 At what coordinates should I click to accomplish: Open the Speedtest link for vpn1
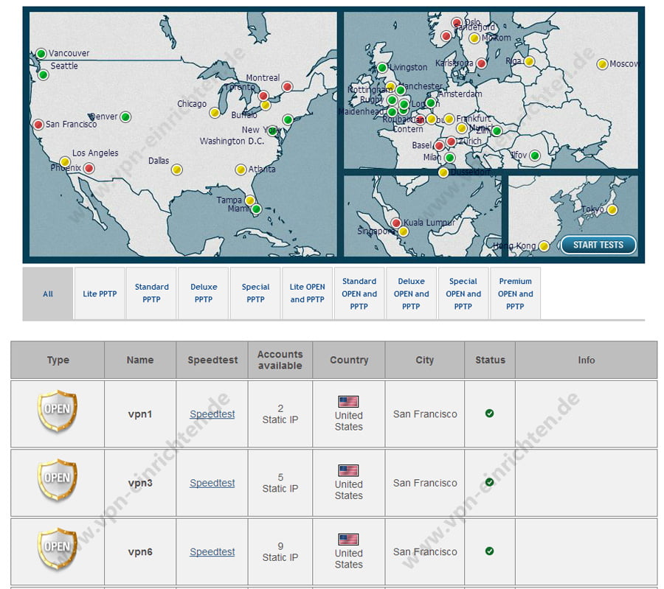pyautogui.click(x=212, y=414)
